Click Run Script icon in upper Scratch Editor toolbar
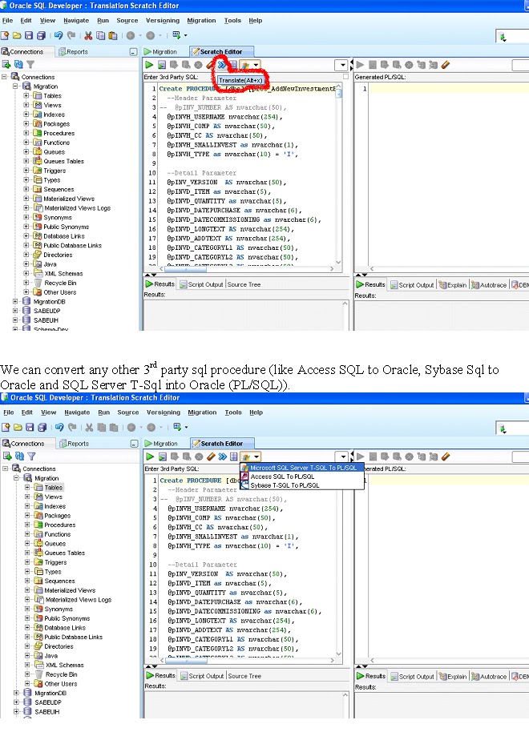Screen dimensions: 529x732 coord(162,65)
